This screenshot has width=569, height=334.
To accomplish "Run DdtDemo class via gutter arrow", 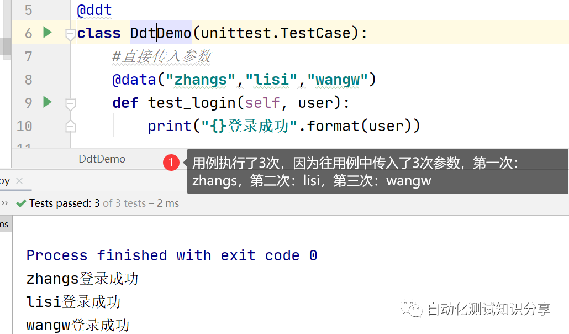I will click(47, 33).
